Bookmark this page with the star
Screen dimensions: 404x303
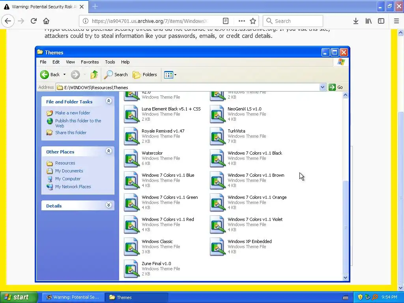point(253,21)
